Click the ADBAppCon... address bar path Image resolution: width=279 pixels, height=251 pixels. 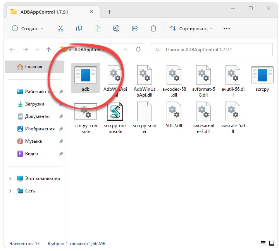click(89, 50)
